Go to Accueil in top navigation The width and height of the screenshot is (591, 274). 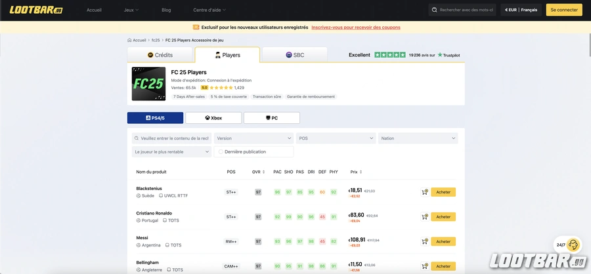[94, 10]
